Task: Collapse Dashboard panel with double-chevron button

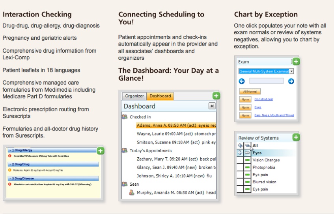Action: click(x=212, y=106)
